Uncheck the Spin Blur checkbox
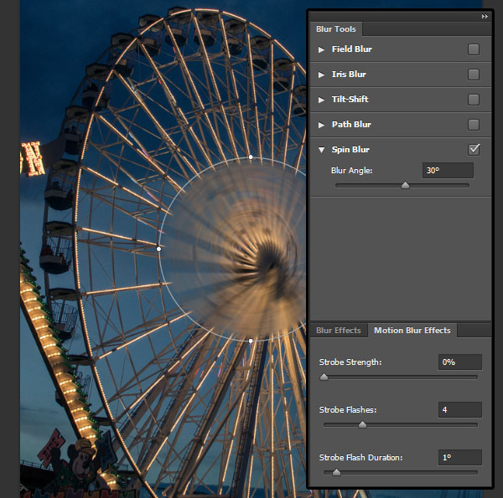The image size is (503, 498). pyautogui.click(x=474, y=150)
